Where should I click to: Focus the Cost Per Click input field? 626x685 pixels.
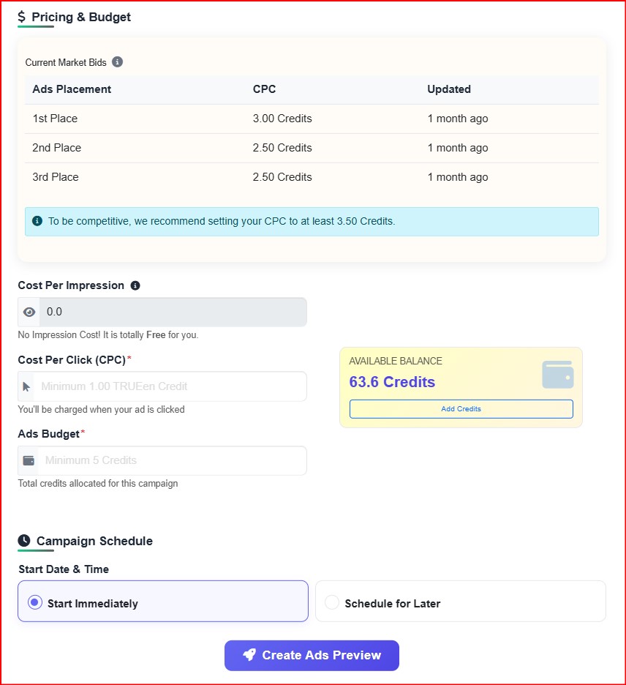171,386
